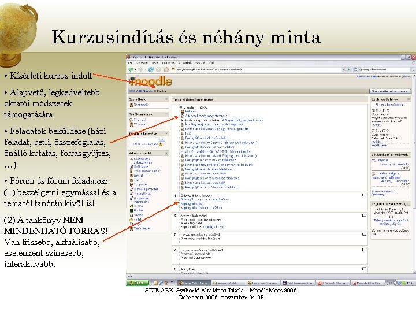Collapse the Személyek block using header icon

(166, 99)
